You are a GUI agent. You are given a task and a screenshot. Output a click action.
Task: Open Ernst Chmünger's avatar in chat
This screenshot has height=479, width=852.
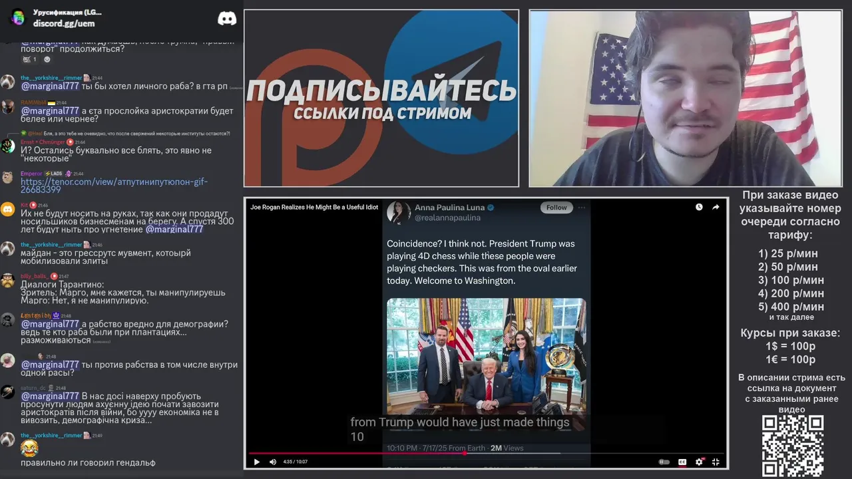tap(7, 146)
